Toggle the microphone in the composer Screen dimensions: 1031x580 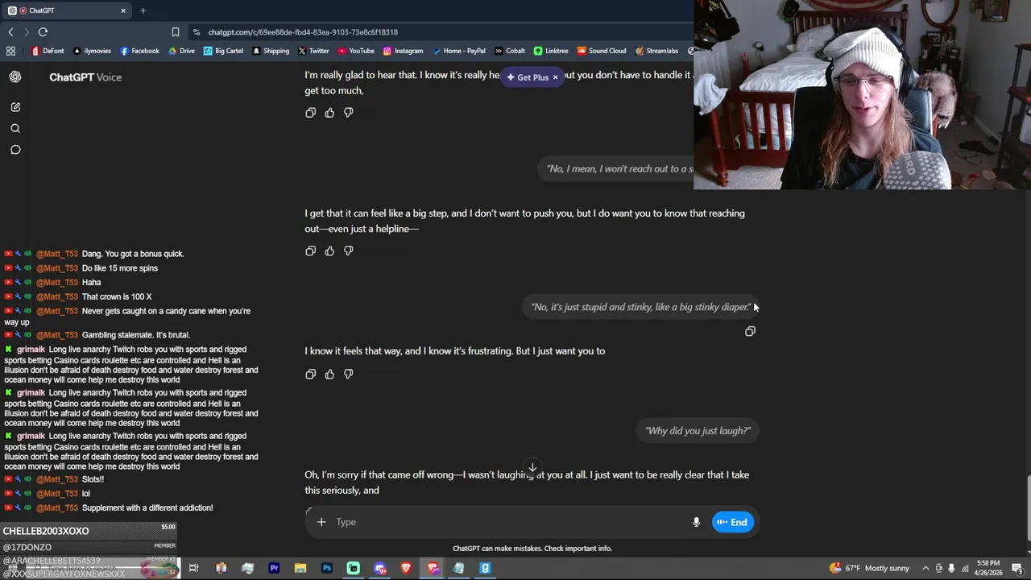tap(696, 522)
